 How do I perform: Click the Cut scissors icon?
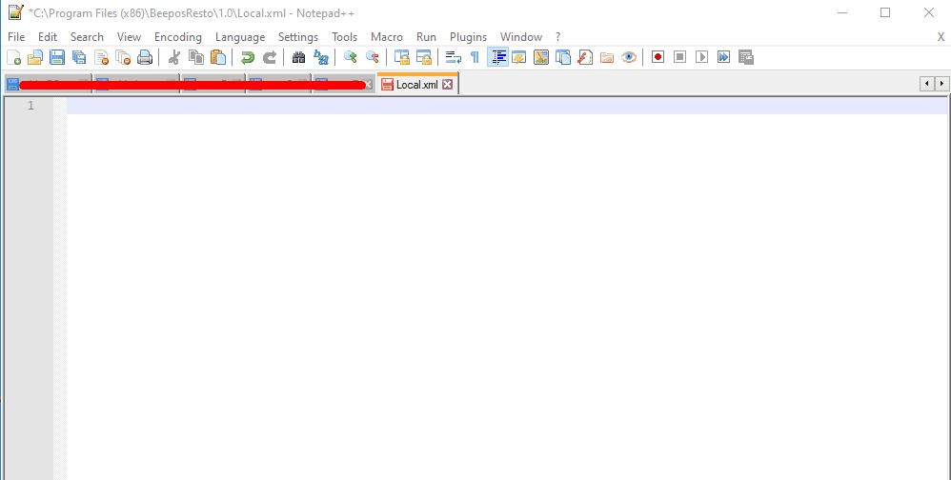[x=174, y=57]
